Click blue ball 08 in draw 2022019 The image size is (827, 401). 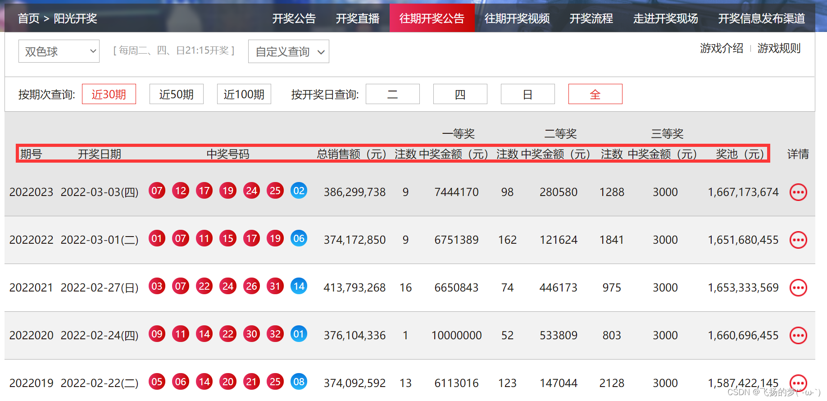click(299, 382)
